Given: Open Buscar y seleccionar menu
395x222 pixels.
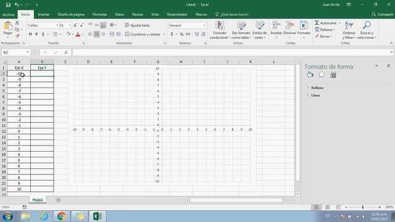Looking at the screenshot, I should tap(367, 30).
